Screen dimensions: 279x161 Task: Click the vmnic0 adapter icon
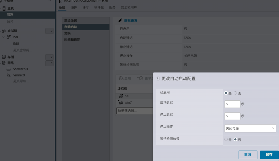tap(9, 75)
